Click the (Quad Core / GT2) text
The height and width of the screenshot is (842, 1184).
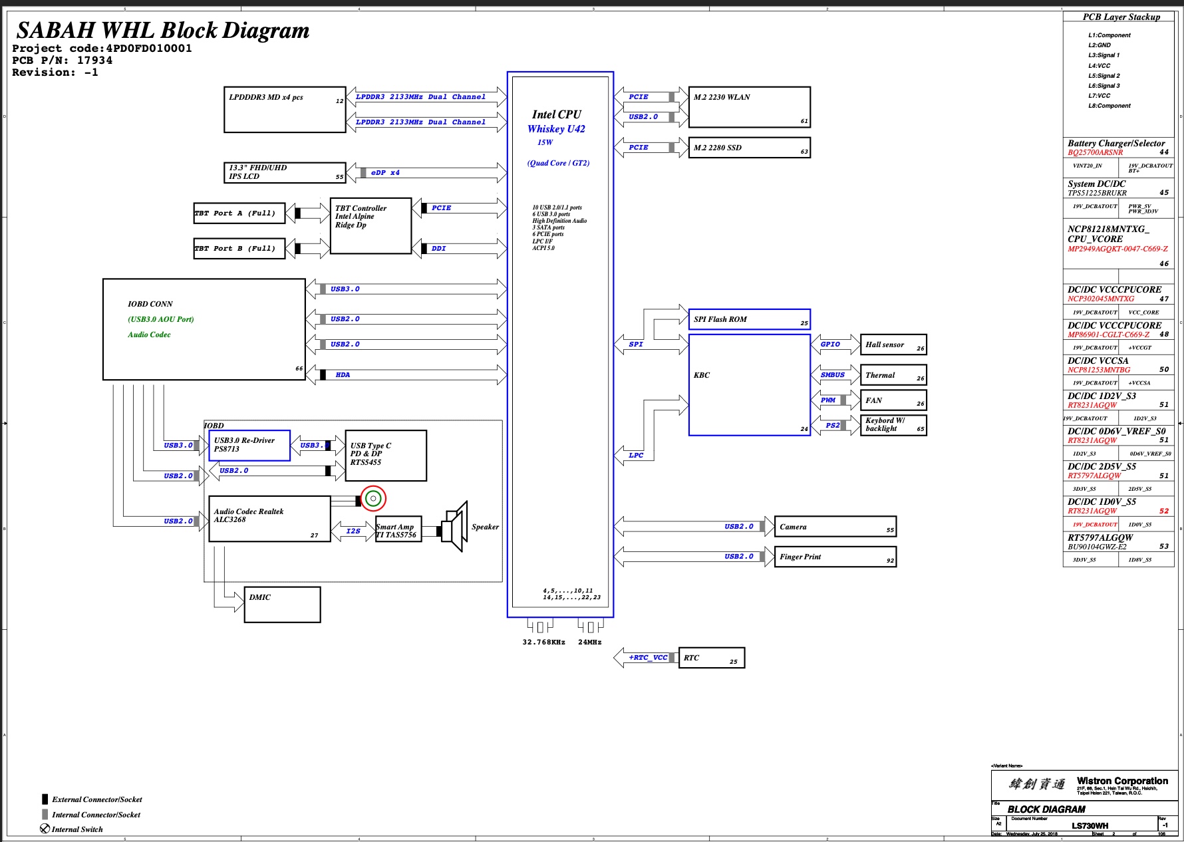click(559, 163)
